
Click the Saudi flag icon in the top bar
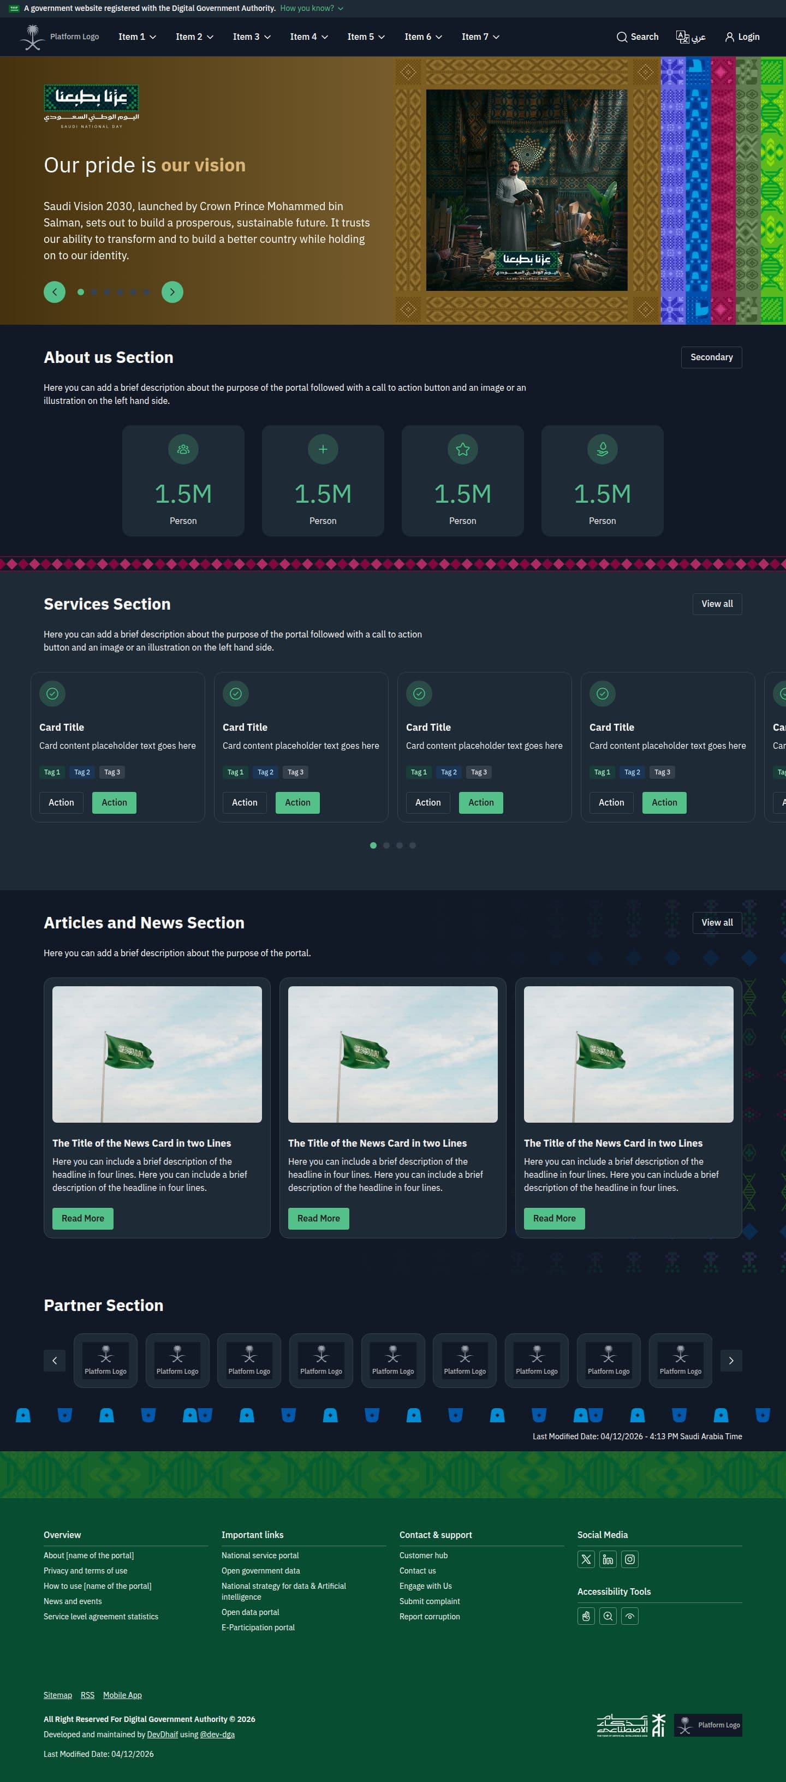point(14,8)
